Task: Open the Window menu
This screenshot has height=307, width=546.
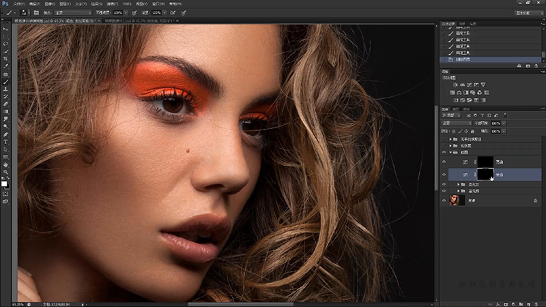Action: click(x=158, y=4)
